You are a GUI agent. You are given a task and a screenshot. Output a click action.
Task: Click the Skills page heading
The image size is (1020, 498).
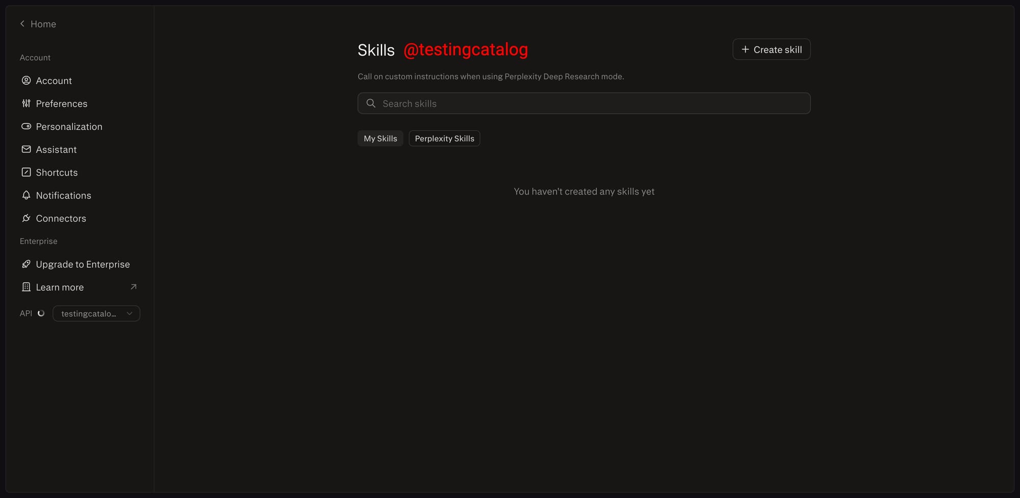(376, 50)
